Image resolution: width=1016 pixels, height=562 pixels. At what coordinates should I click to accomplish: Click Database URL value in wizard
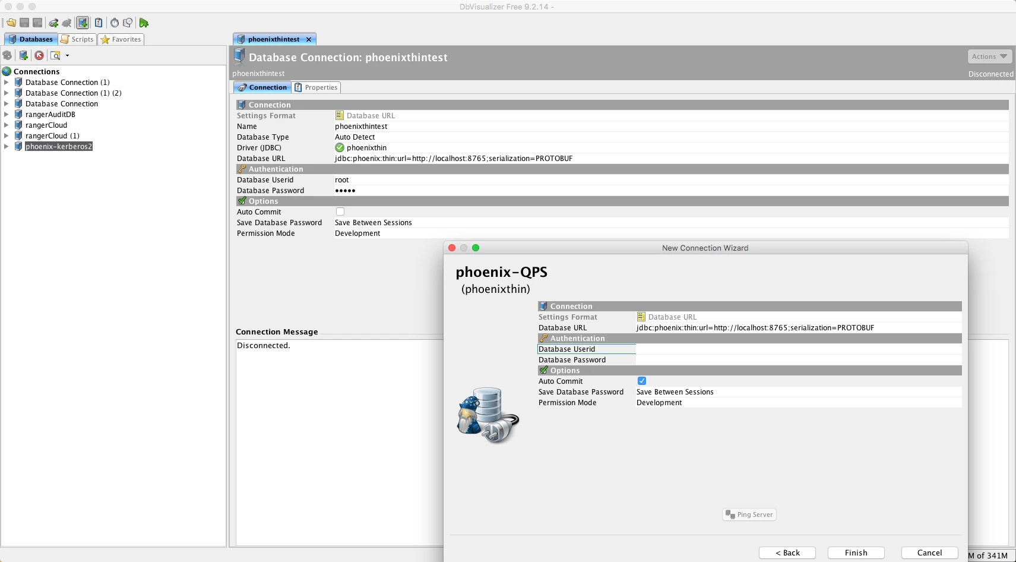tap(755, 327)
